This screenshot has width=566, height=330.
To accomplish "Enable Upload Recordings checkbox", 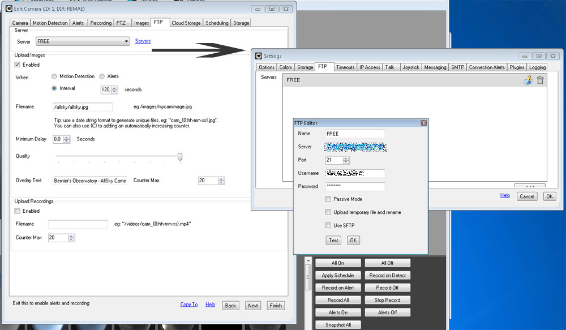I will point(17,211).
